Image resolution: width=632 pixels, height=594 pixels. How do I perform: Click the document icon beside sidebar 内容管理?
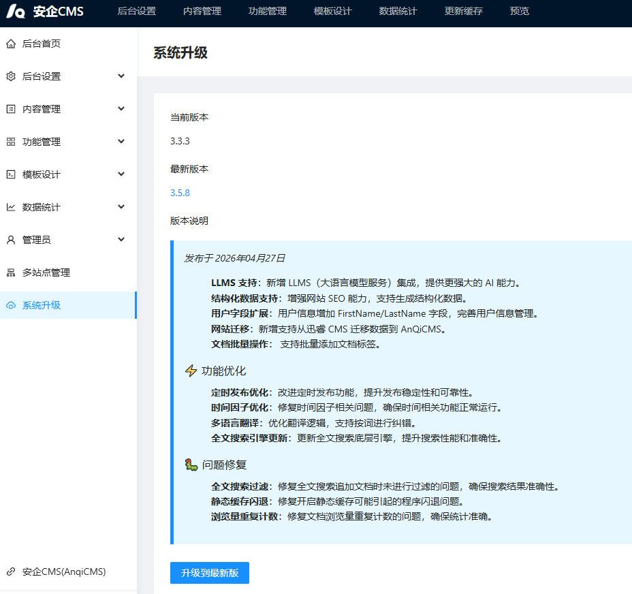point(11,109)
